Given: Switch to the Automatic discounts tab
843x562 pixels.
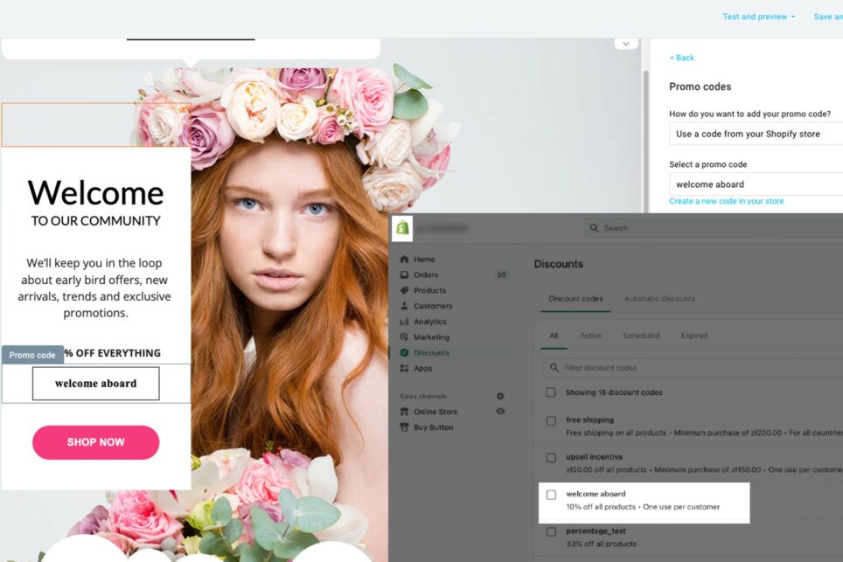Looking at the screenshot, I should [658, 298].
